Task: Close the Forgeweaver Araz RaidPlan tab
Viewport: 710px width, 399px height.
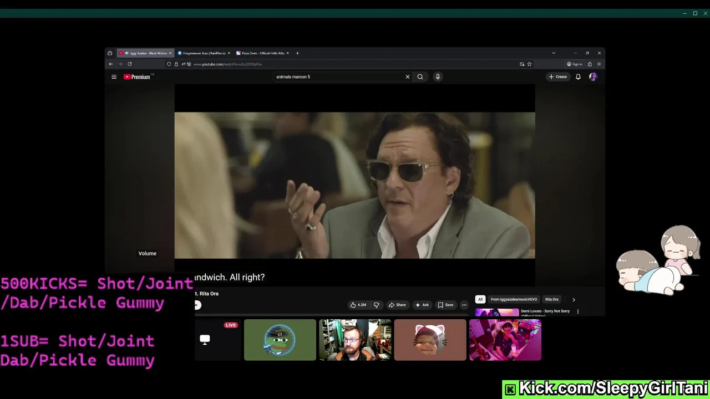Action: [229, 53]
